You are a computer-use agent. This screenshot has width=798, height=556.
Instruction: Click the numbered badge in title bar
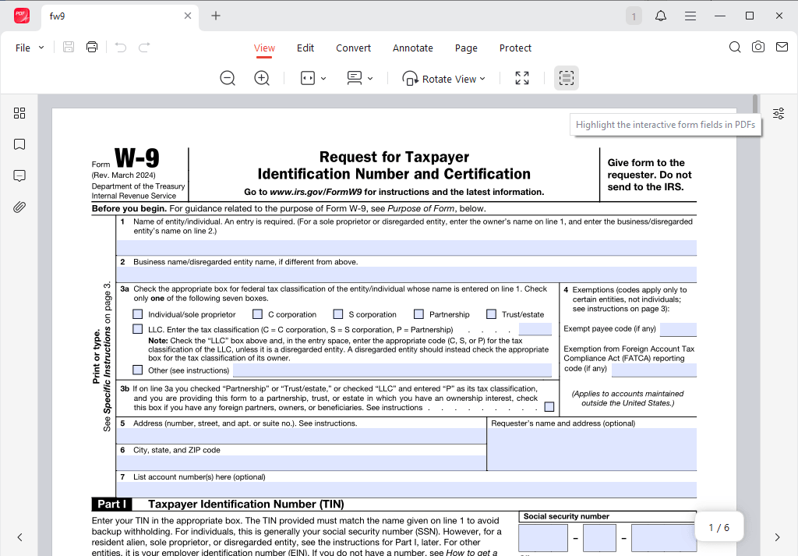click(x=634, y=16)
